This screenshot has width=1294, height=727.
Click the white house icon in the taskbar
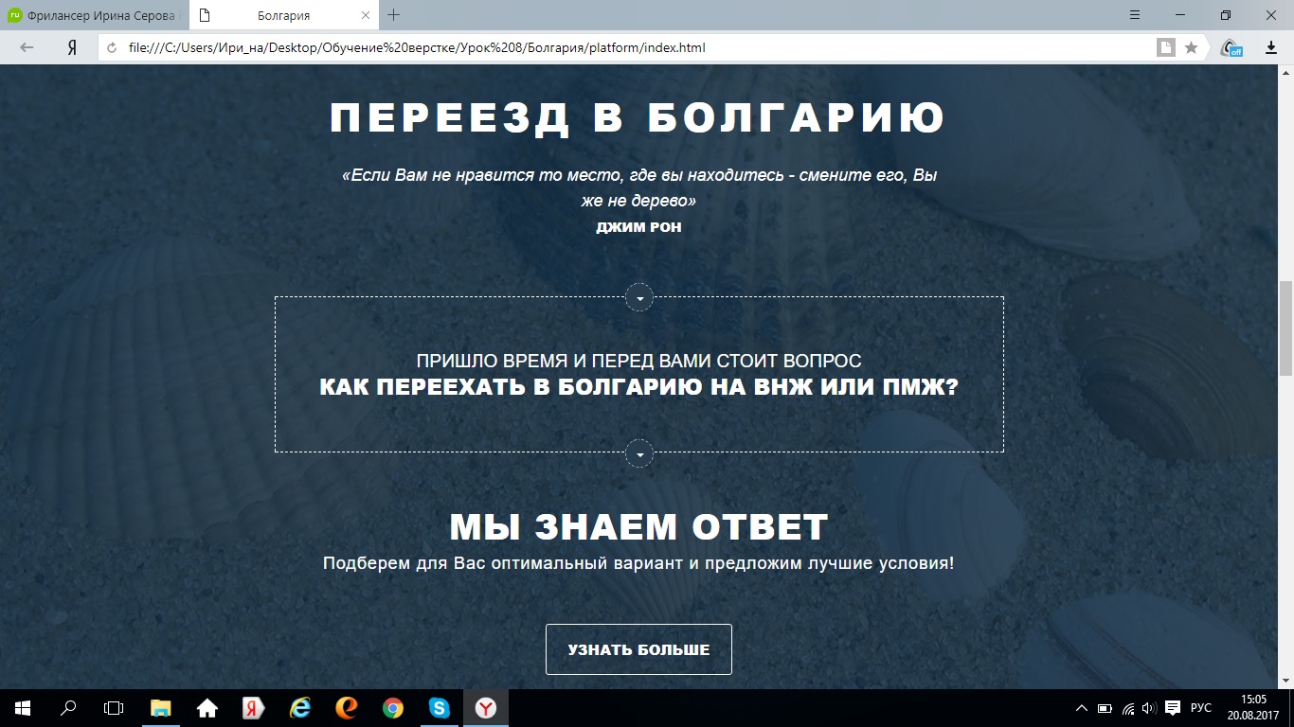[x=207, y=708]
